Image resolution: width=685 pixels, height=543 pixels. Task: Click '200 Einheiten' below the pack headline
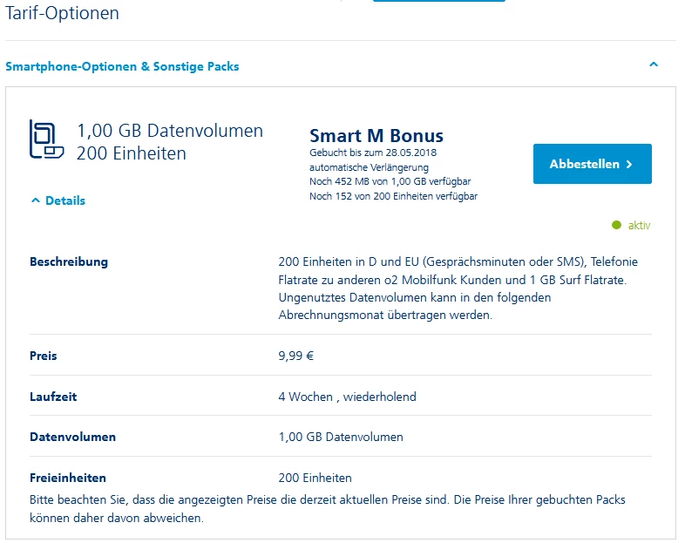point(132,153)
